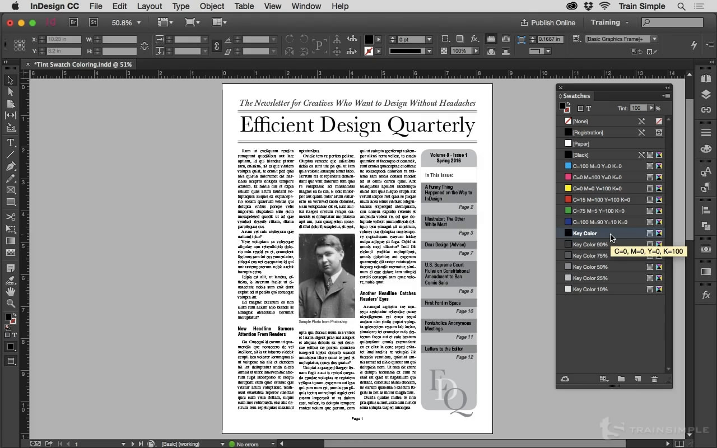Screen dimensions: 717x448
Task: Open the File menu
Action: (96, 6)
